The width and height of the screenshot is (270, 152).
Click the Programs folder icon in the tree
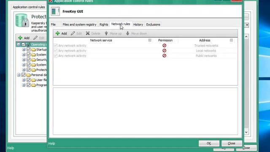[34, 85]
